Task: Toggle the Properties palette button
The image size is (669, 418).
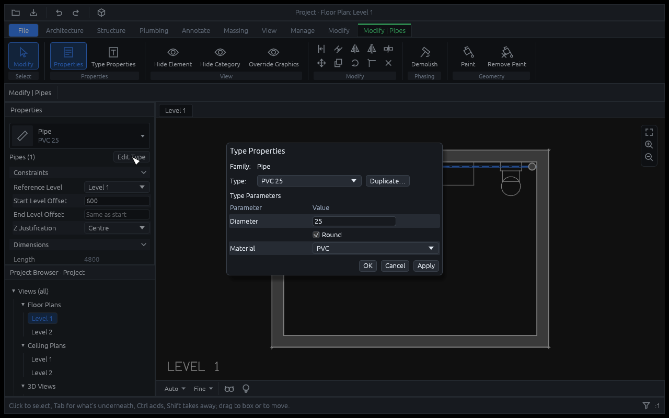Action: pos(68,56)
